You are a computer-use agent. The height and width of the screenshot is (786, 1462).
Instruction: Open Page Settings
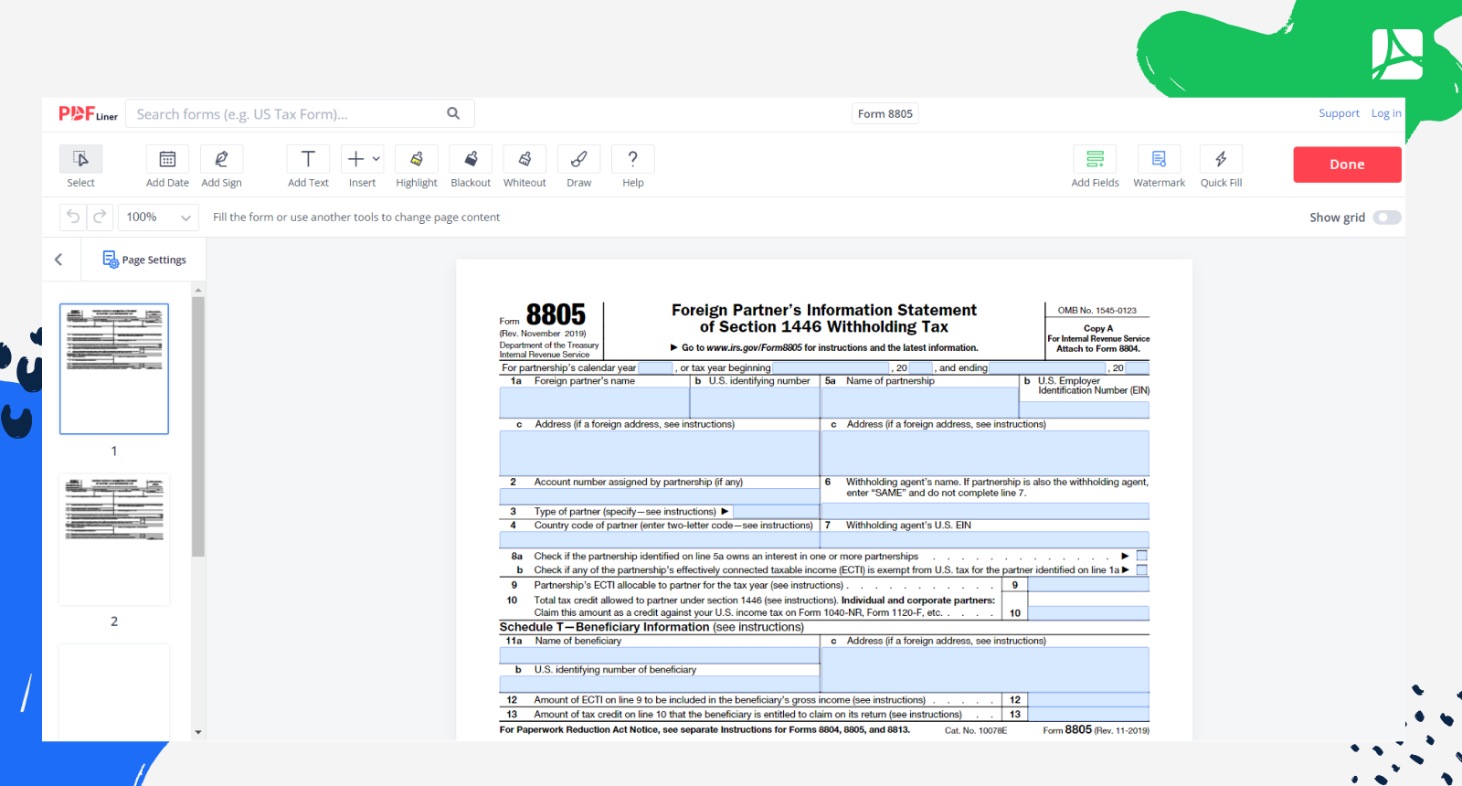[x=144, y=260]
